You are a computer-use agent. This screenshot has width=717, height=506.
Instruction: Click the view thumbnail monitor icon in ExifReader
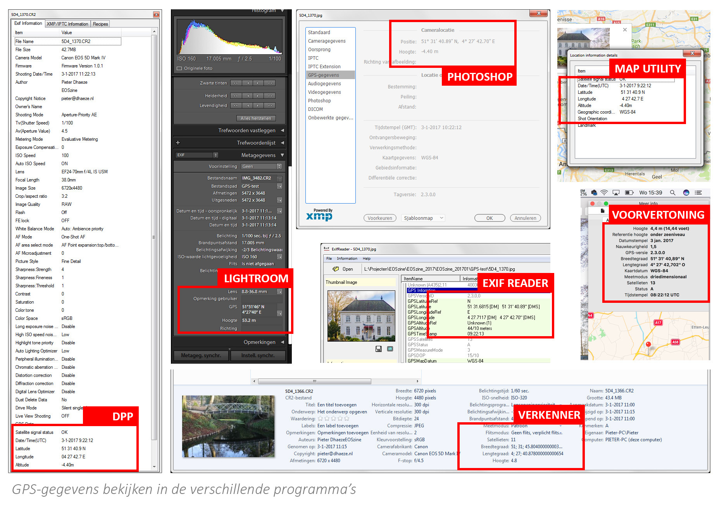point(390,349)
